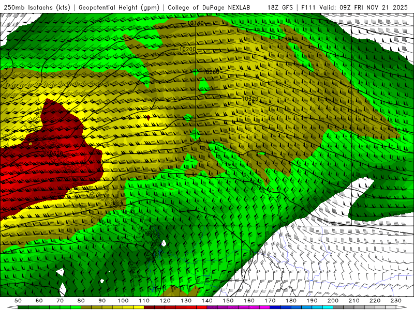Click the 140 value on the color scale
414x310 pixels.
click(208, 301)
